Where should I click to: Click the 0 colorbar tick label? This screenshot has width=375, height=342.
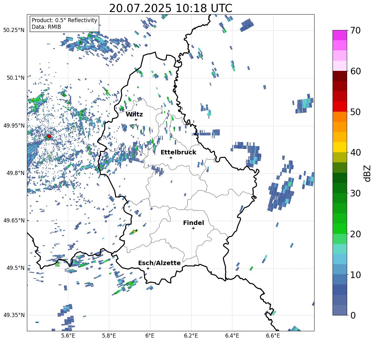[x=353, y=315]
